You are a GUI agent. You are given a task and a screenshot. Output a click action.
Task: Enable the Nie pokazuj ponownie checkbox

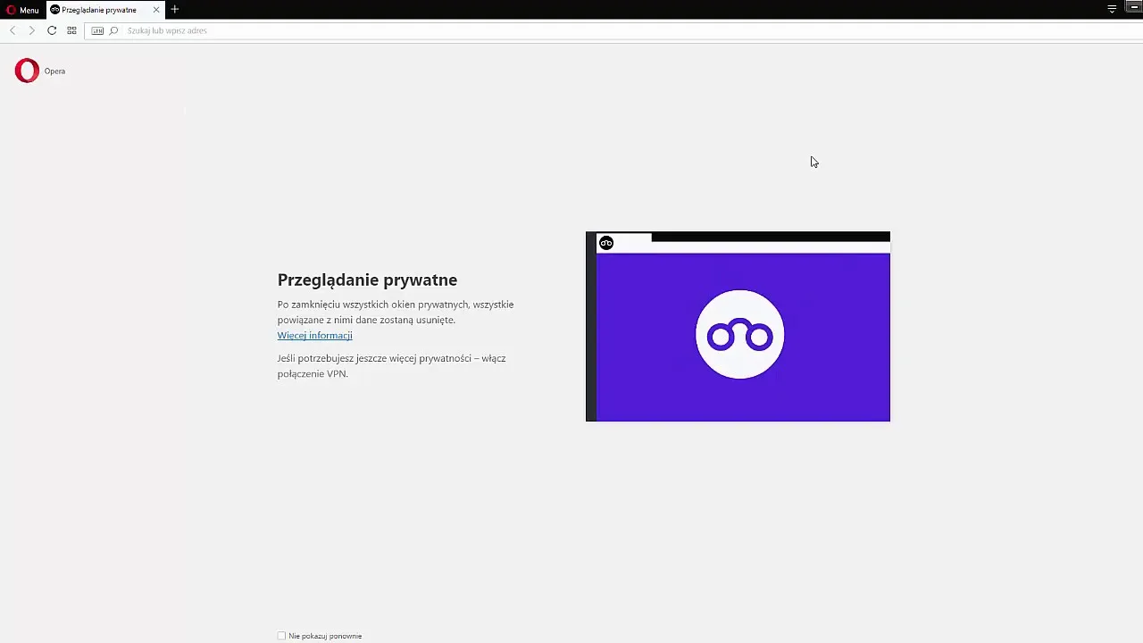tap(281, 635)
